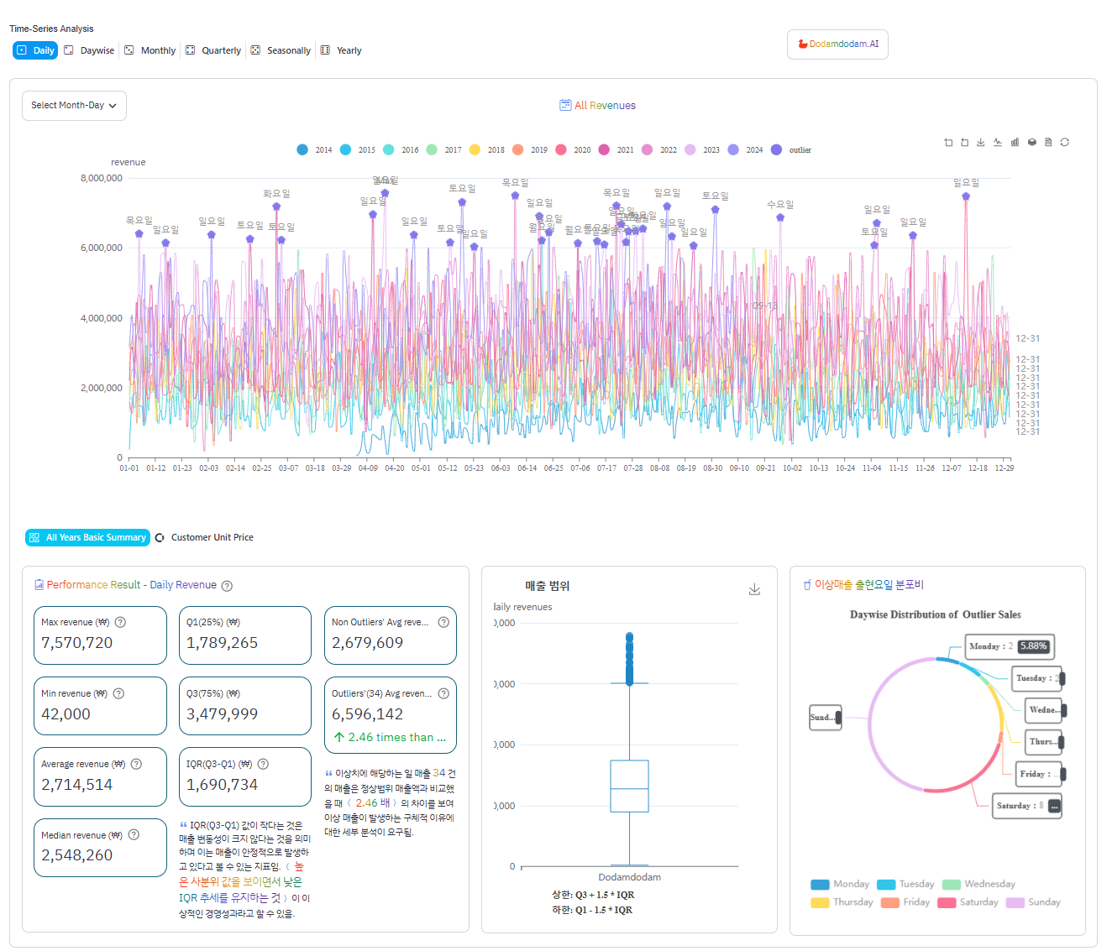The height and width of the screenshot is (951, 1107).
Task: Toggle the 2014 series in the legend
Action: tap(314, 150)
